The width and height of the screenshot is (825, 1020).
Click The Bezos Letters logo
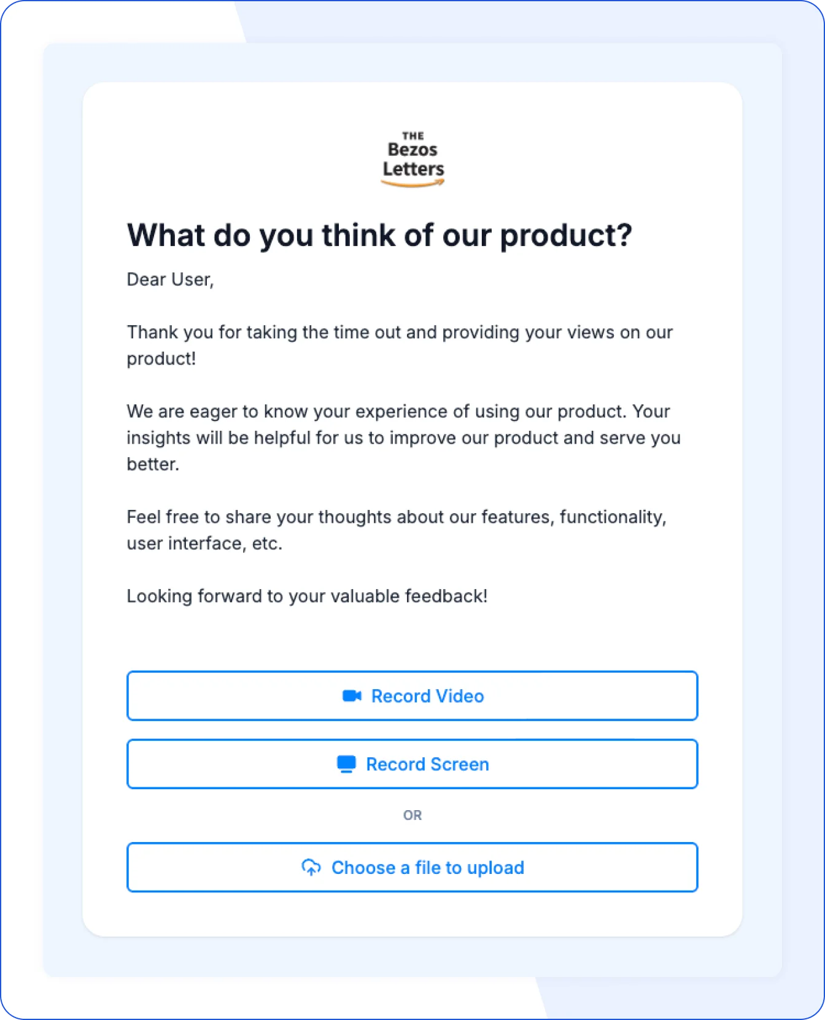pos(413,155)
